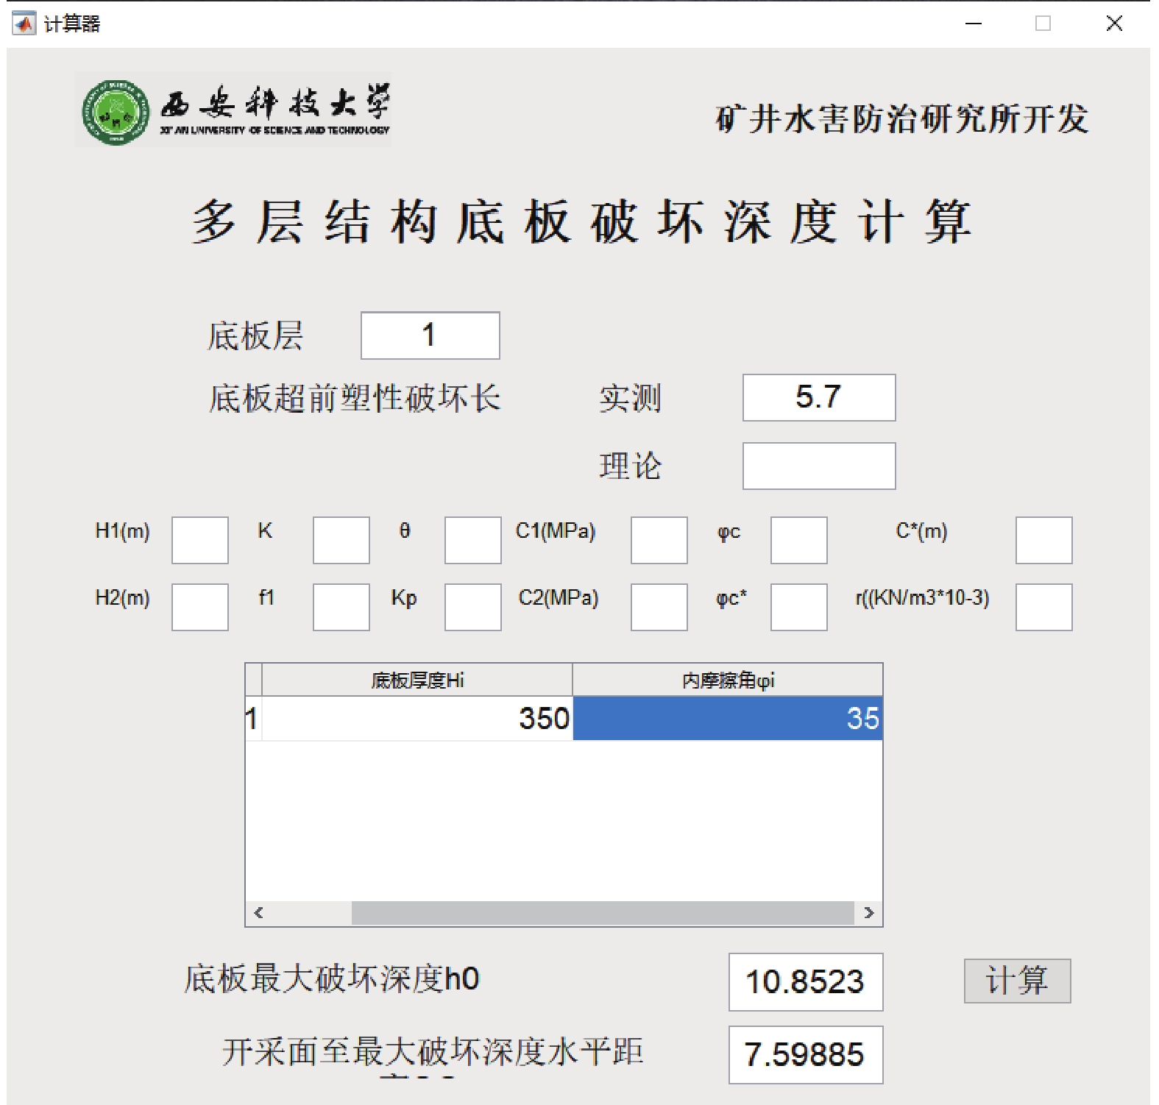Click the C1(MPa) input box
The width and height of the screenshot is (1159, 1105).
(659, 540)
